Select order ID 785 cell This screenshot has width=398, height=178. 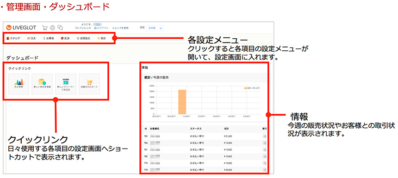pyautogui.click(x=146, y=136)
